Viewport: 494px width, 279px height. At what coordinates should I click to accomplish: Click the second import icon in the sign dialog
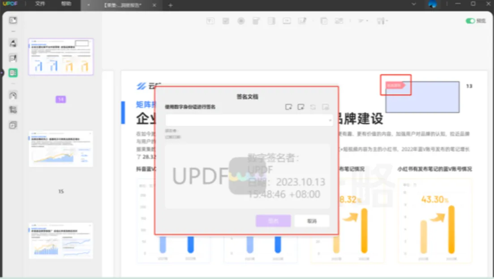point(301,107)
